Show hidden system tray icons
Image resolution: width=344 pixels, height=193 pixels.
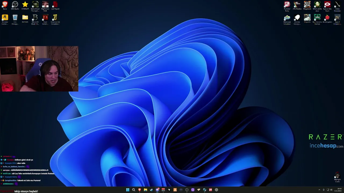tap(319, 190)
